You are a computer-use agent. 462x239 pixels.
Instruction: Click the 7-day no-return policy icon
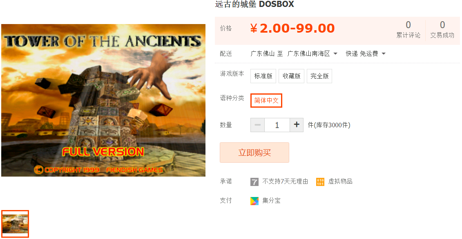[254, 182]
